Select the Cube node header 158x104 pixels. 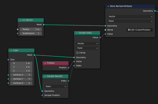point(21,50)
